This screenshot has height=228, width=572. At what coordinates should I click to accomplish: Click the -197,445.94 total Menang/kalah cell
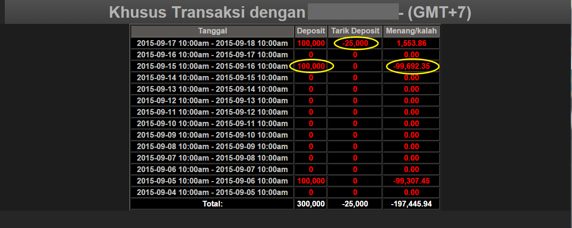click(x=411, y=204)
